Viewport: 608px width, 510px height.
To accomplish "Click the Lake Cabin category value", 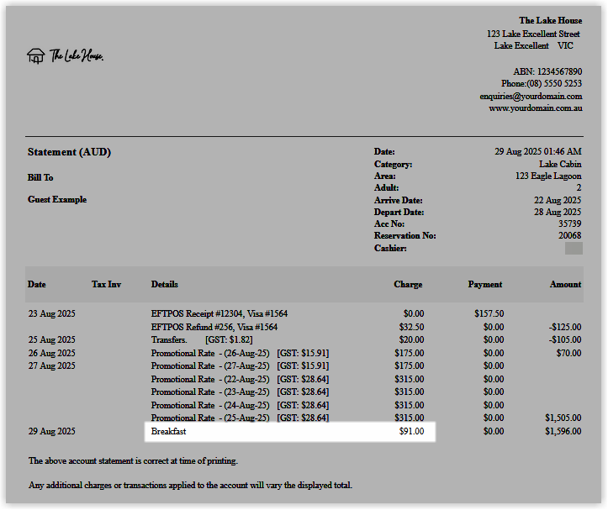I will coord(560,165).
